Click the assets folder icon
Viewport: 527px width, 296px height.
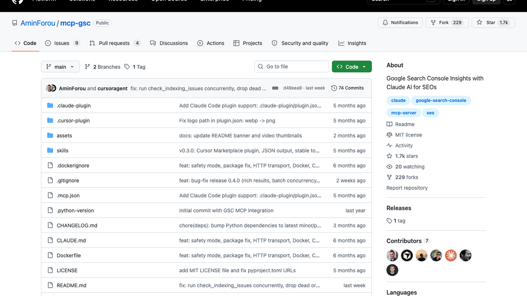click(50, 136)
